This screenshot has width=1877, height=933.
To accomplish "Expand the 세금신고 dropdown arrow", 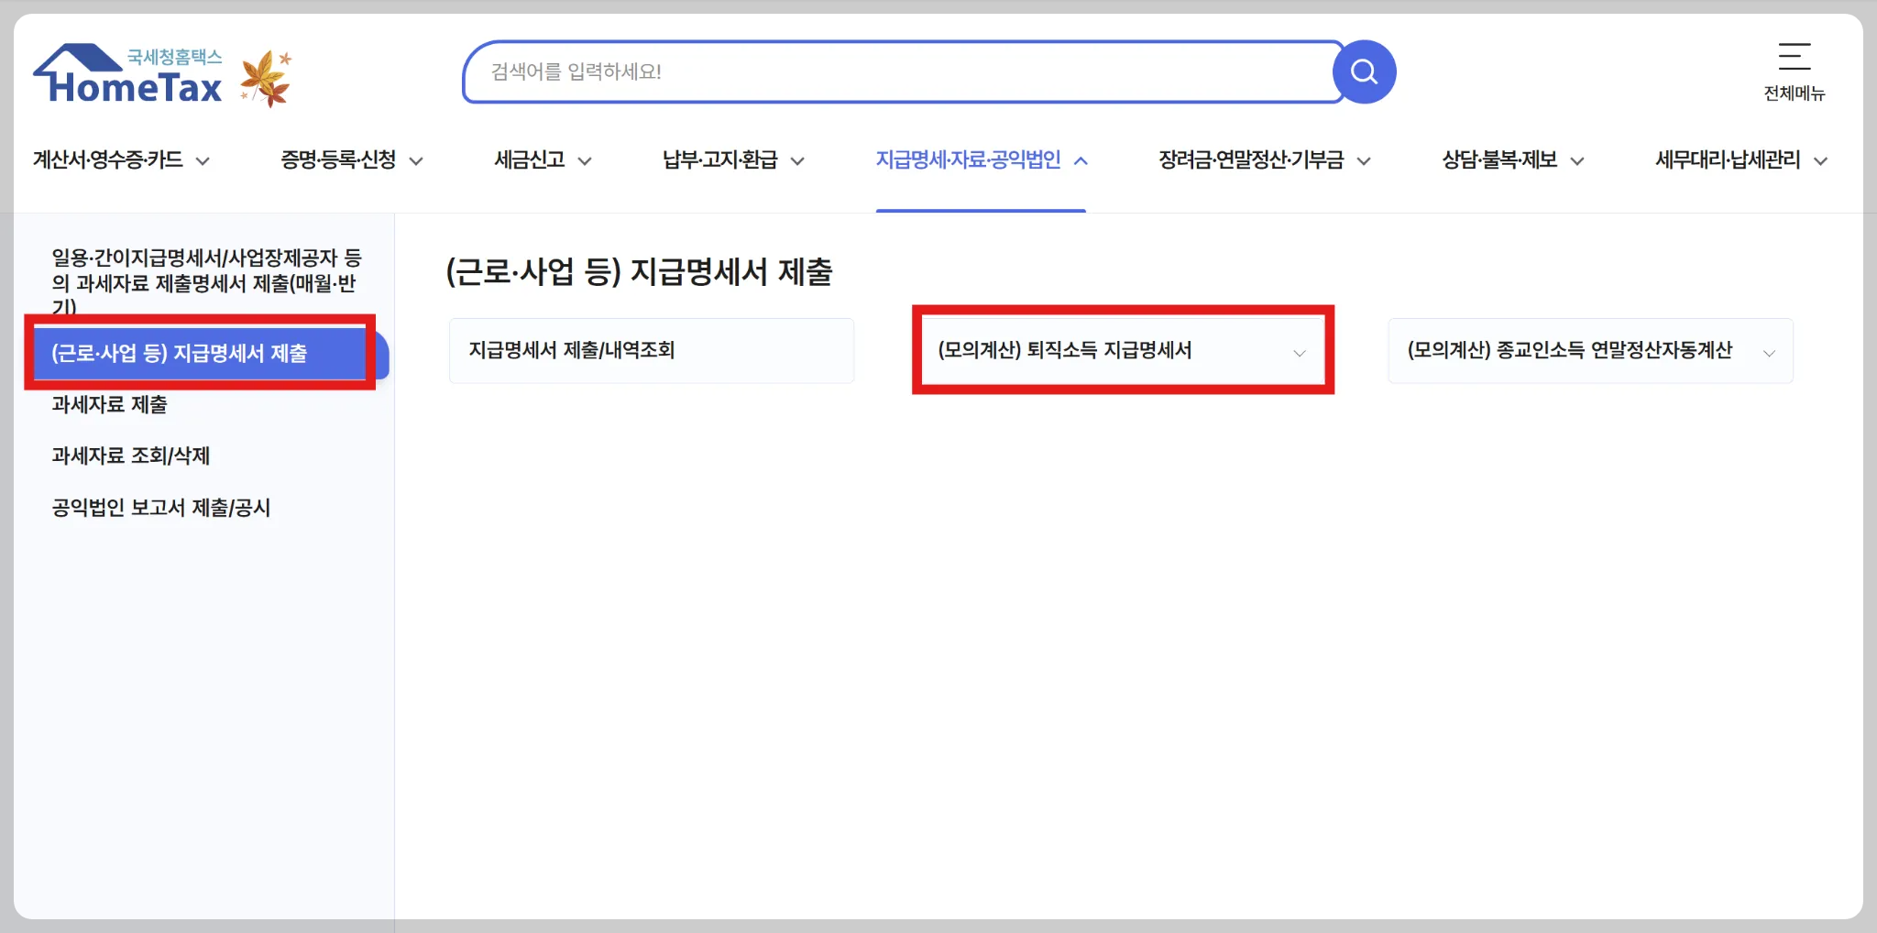I will point(585,161).
